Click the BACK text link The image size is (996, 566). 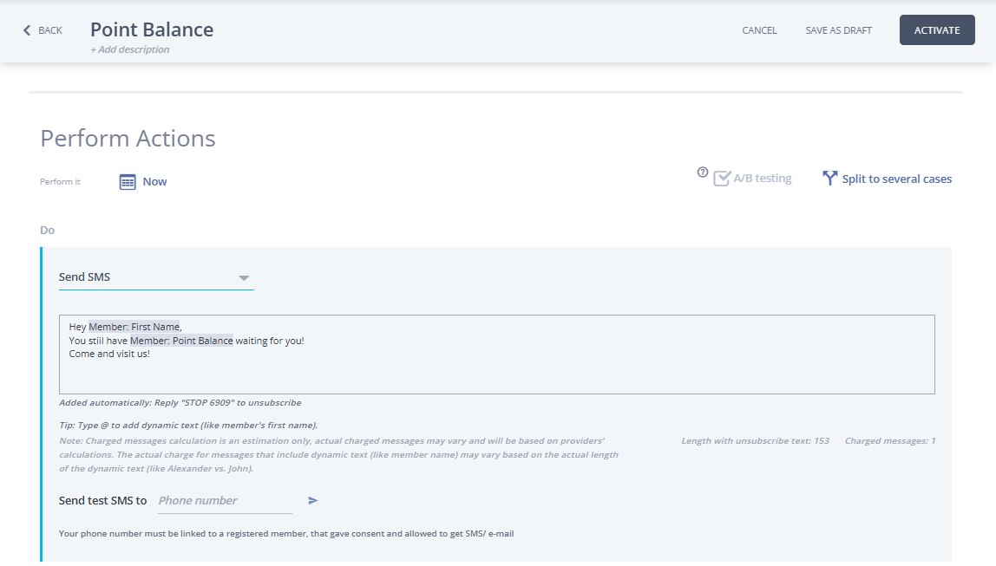[50, 30]
